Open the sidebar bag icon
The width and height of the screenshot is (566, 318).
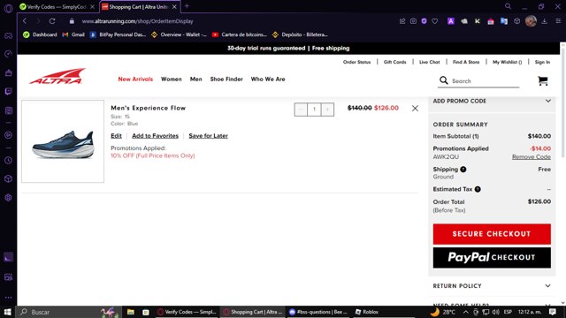click(8, 72)
